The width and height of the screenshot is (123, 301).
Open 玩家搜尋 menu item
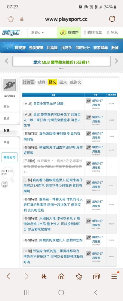(100, 48)
